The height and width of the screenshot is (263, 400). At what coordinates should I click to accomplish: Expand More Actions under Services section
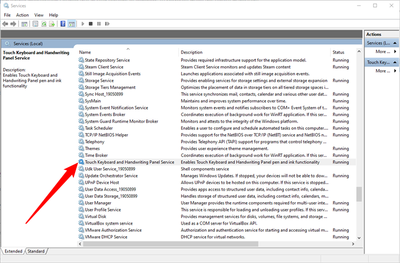pos(384,52)
